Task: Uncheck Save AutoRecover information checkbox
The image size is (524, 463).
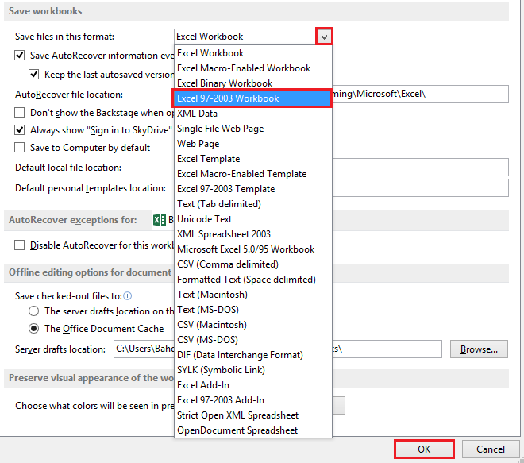Action: pos(19,55)
